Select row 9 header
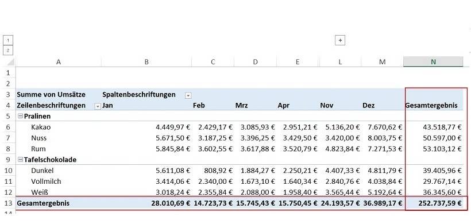Viewport: 471px width, 224px height. pyautogui.click(x=8, y=160)
